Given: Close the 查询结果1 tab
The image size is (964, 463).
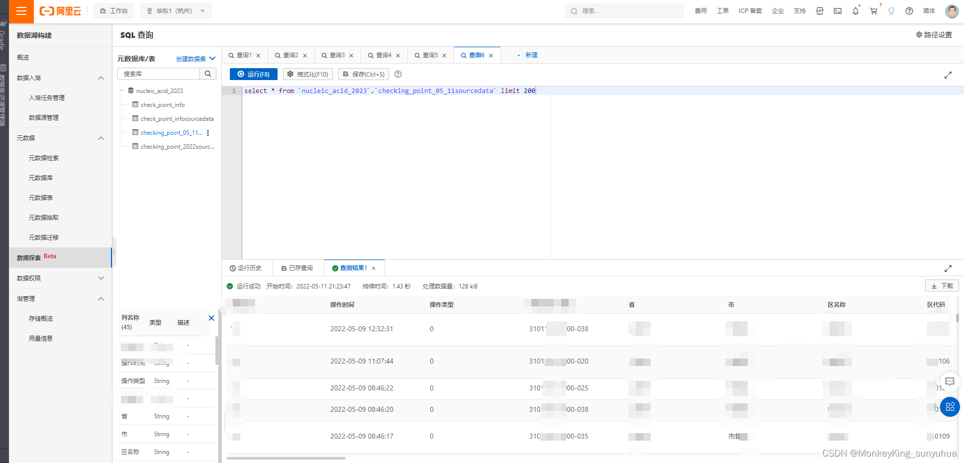Looking at the screenshot, I should point(374,268).
